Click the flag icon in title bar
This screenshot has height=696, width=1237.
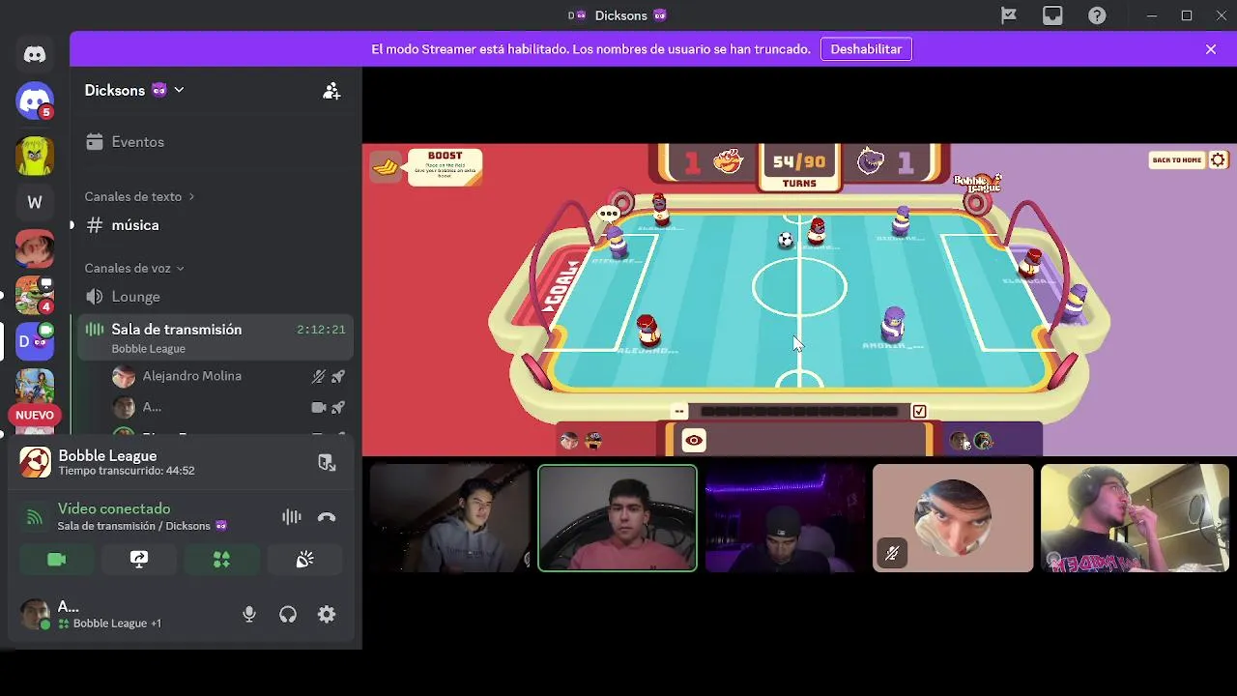(1008, 15)
